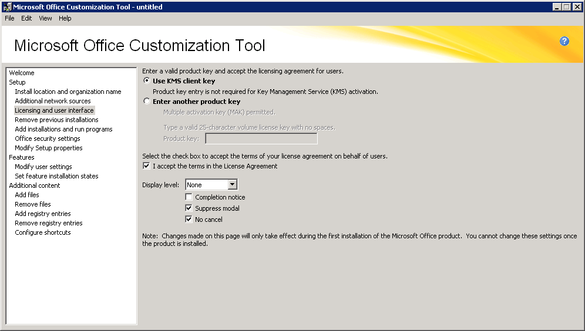Image resolution: width=585 pixels, height=331 pixels.
Task: Close the Office Customization Tool window
Action: pos(576,6)
